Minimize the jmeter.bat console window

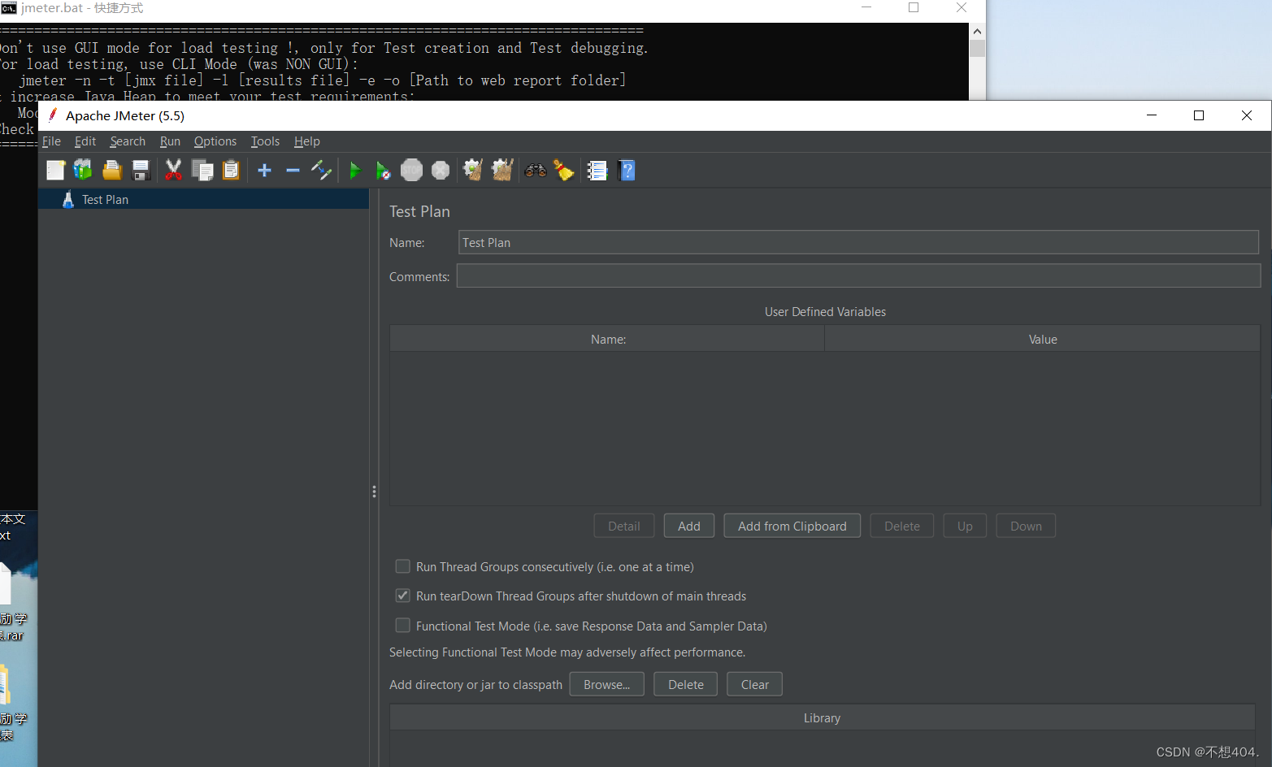[x=866, y=7]
